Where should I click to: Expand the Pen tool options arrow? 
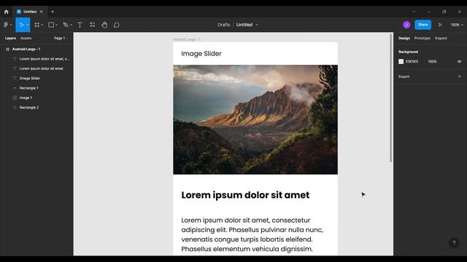click(x=72, y=25)
